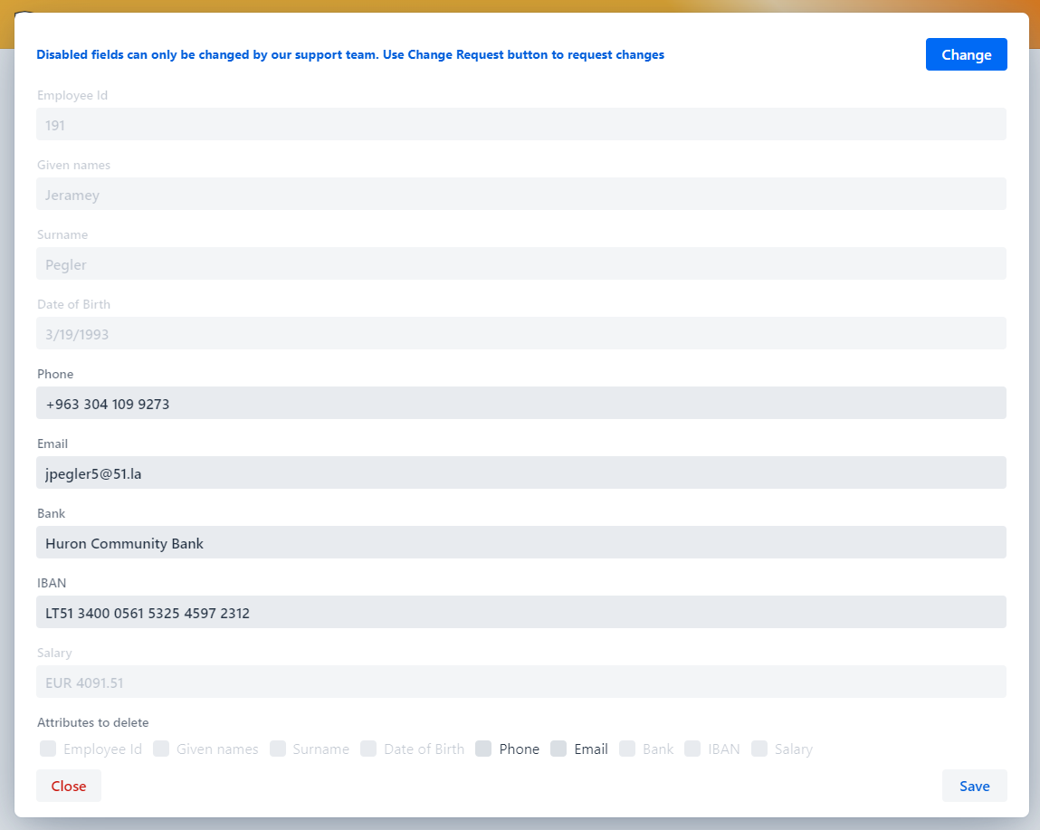1040x830 pixels.
Task: Click the Email field label
Action: point(52,444)
